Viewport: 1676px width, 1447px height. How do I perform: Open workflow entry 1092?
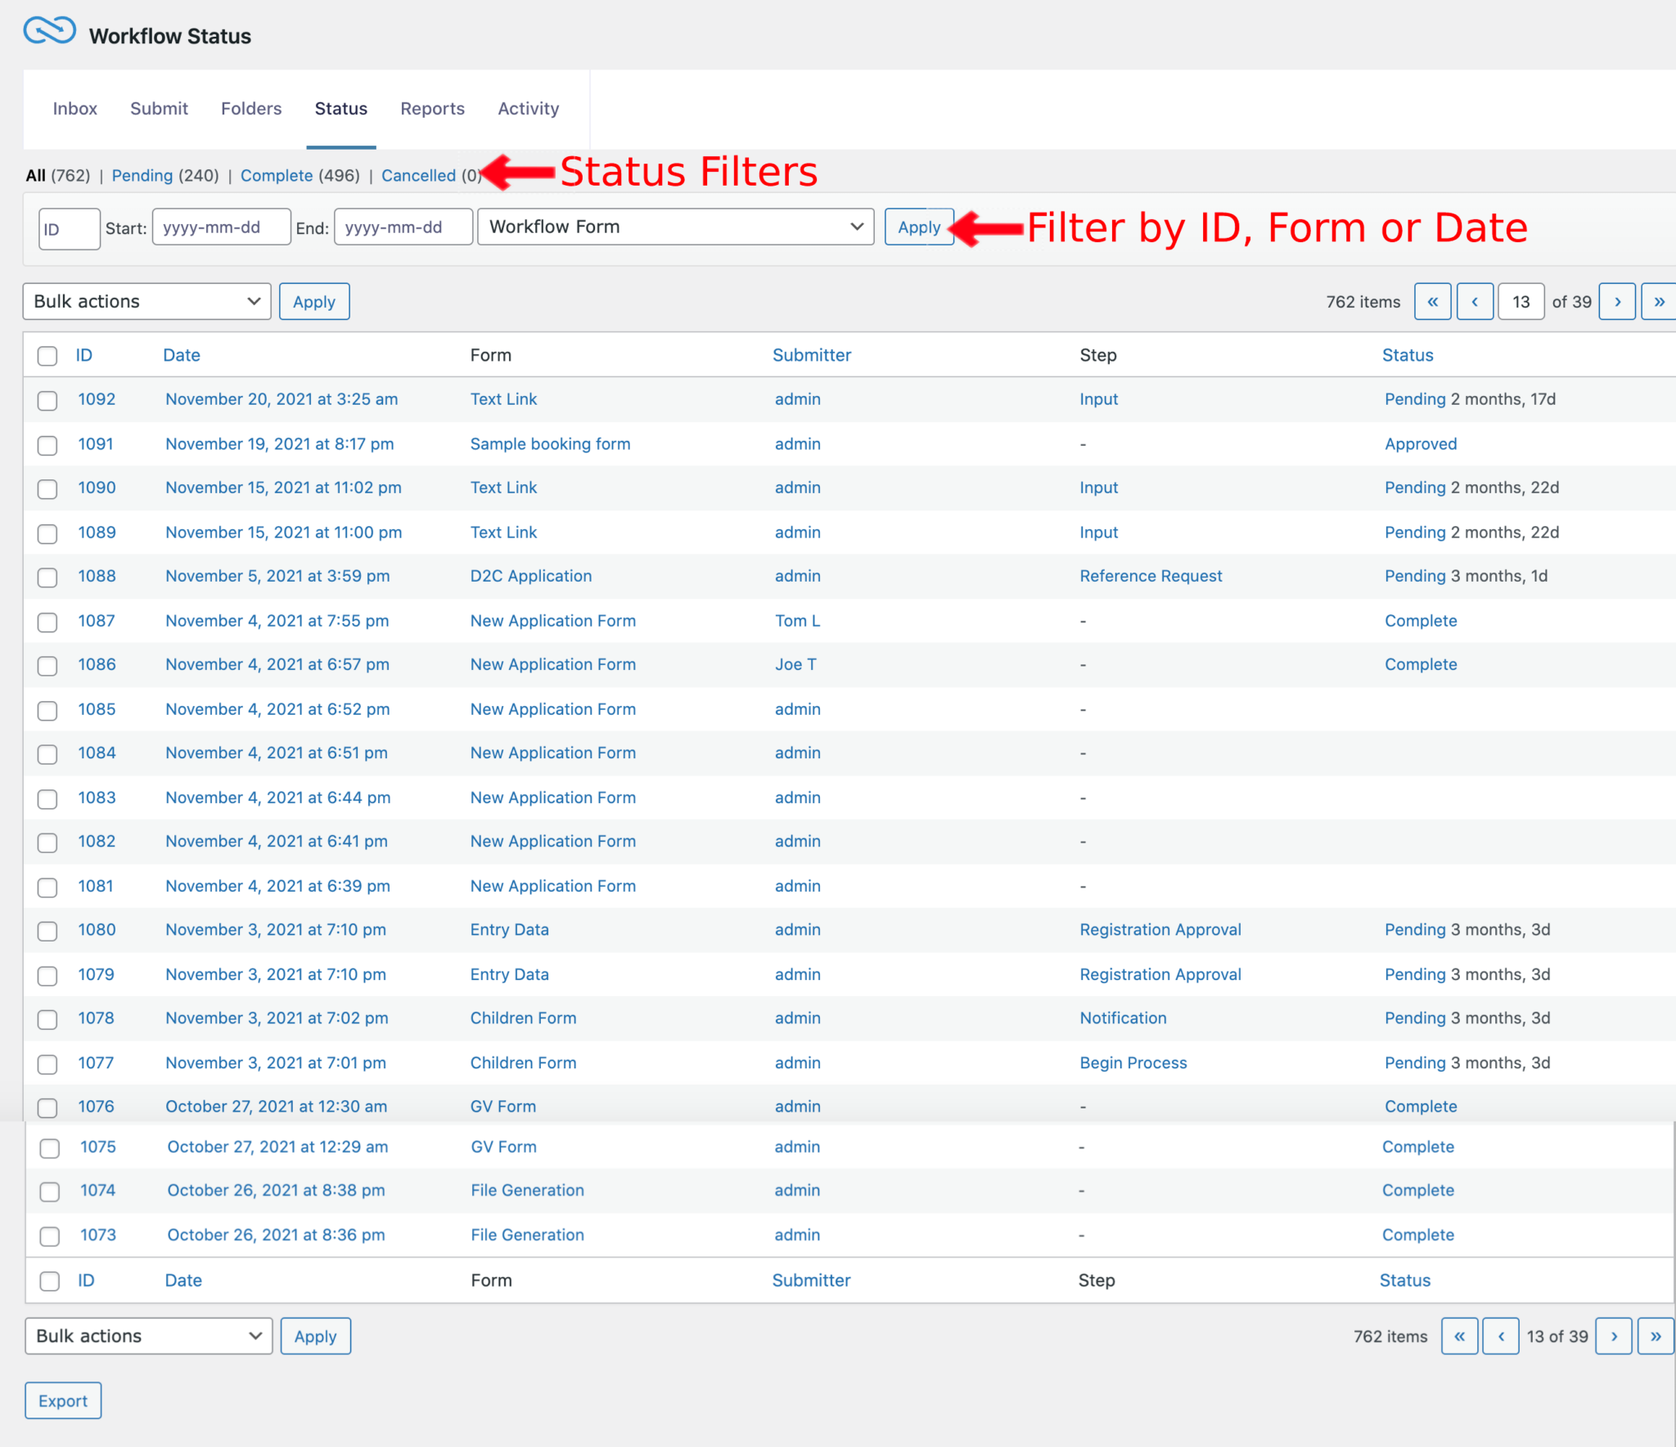97,399
